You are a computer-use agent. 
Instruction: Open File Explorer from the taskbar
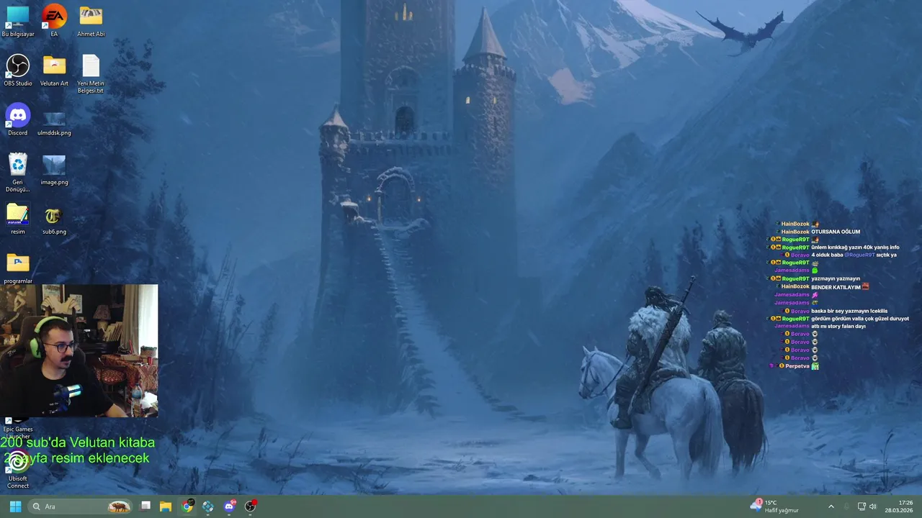166,506
